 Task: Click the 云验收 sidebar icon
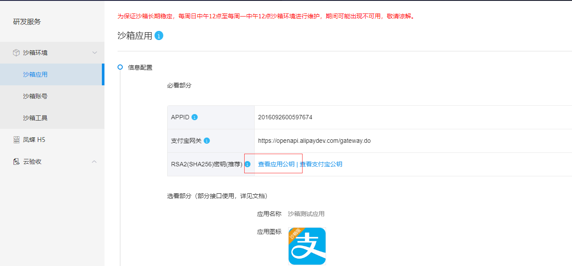pos(17,162)
